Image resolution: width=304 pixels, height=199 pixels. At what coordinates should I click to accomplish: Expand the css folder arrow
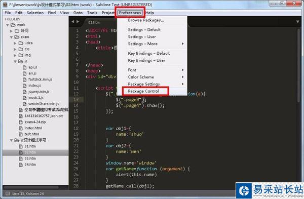pos(15,49)
